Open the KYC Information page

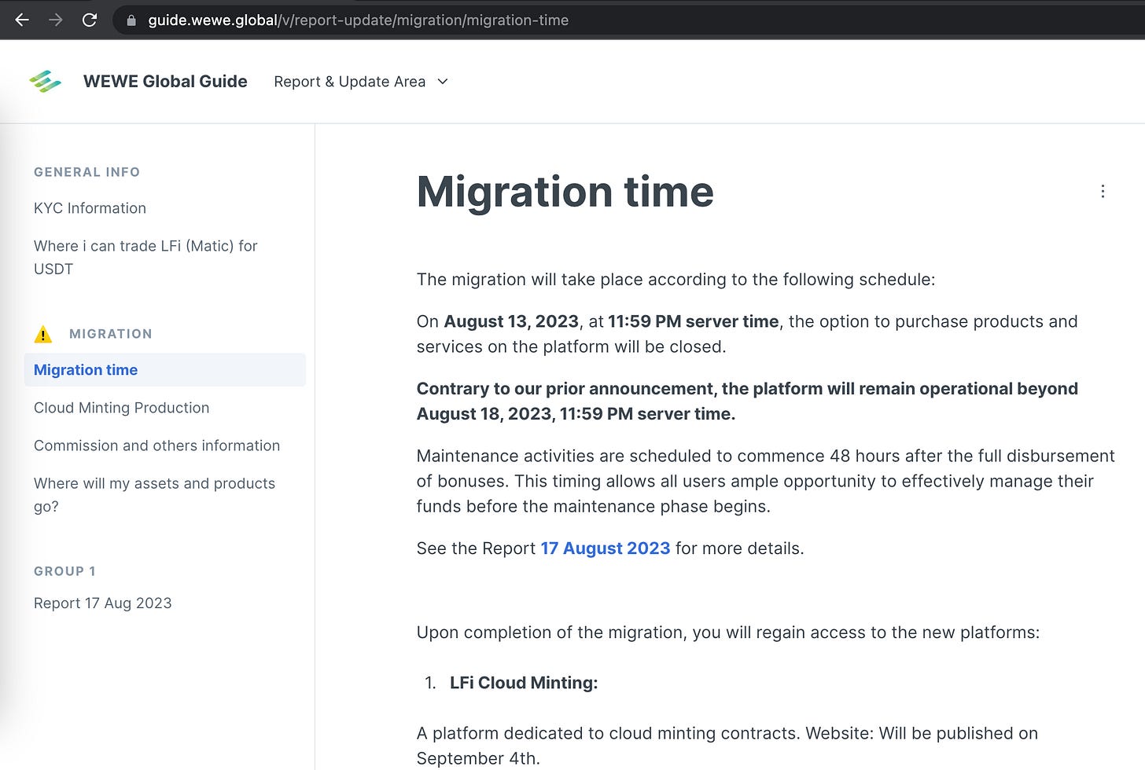(x=90, y=208)
